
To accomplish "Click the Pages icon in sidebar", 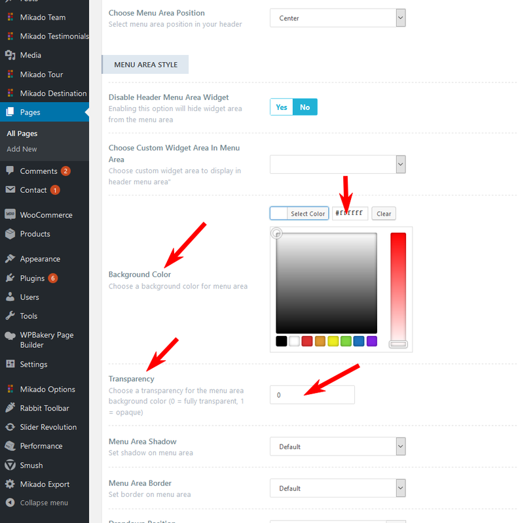I will [10, 112].
